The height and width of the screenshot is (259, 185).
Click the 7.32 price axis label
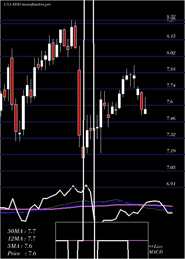171,134
